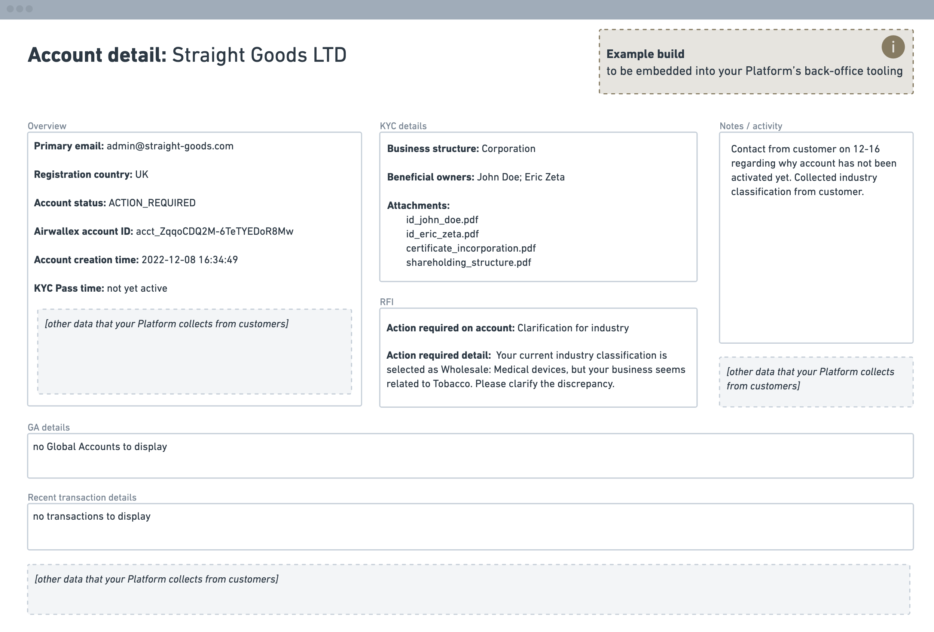This screenshot has height=632, width=934.
Task: Click the window close dot in title bar
Action: 10,9
